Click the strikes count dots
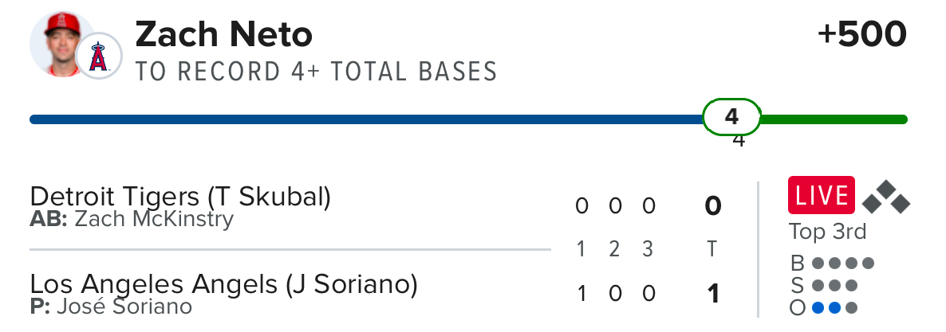The width and height of the screenshot is (946, 332). (834, 286)
